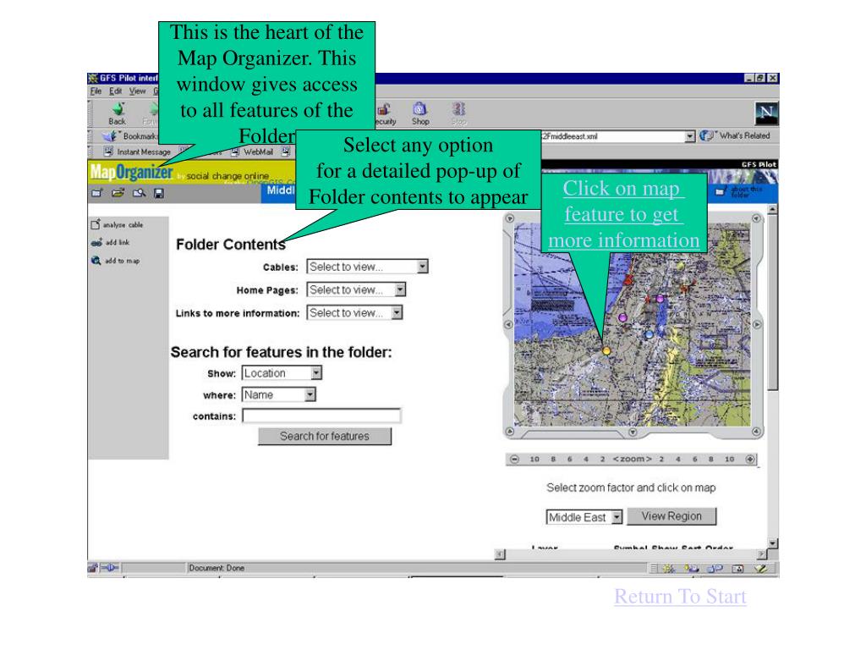866x650 pixels.
Task: Click zoom-out factor 6 on zoom bar
Action: tap(569, 460)
